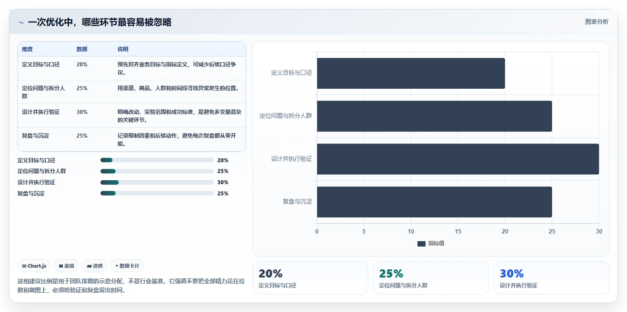Click the footnote paragraph starting 这组建议比例

[131, 286]
